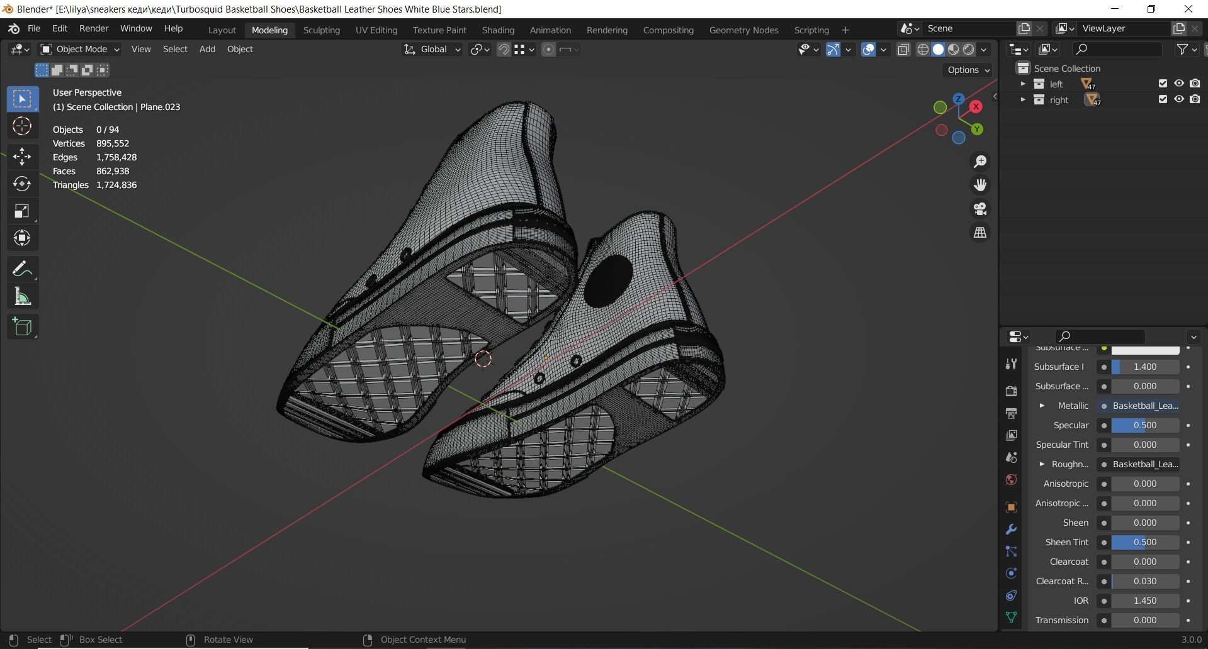Click the viewport zoom magnifier gizmo
The height and width of the screenshot is (649, 1208).
point(980,162)
